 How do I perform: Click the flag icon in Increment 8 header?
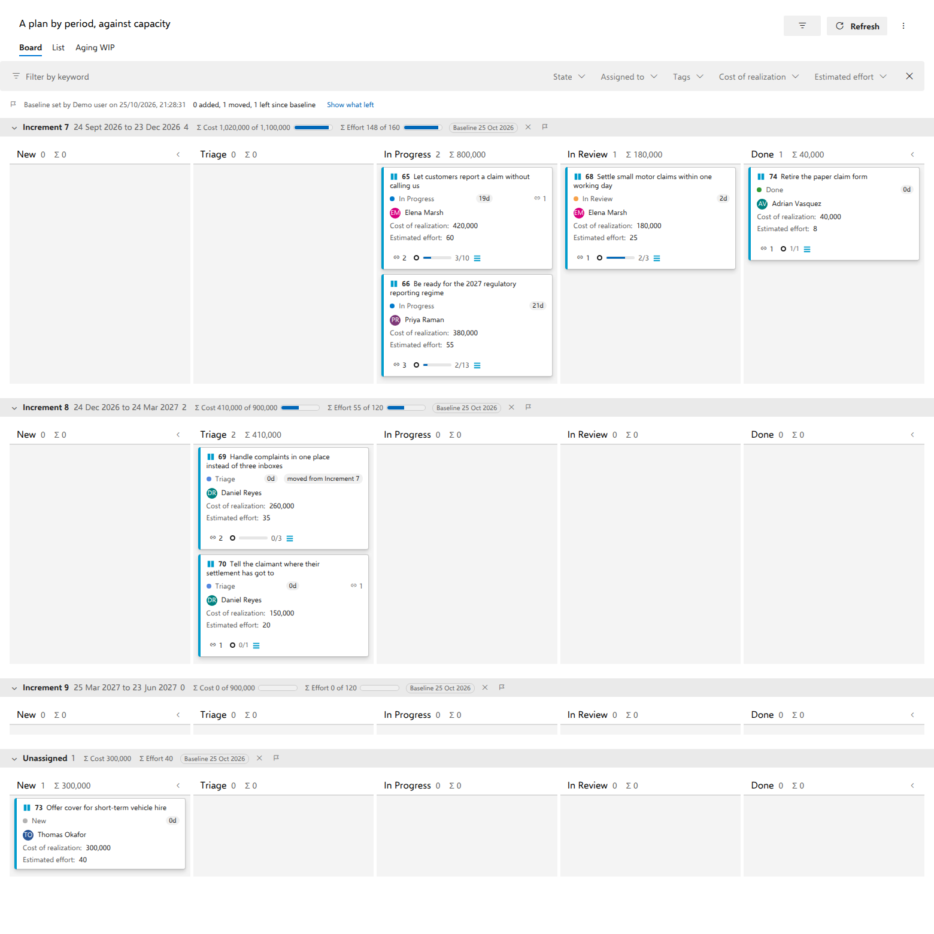(528, 407)
